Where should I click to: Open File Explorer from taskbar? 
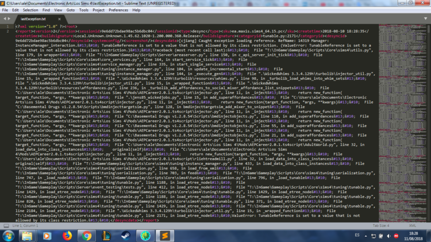click(27, 236)
